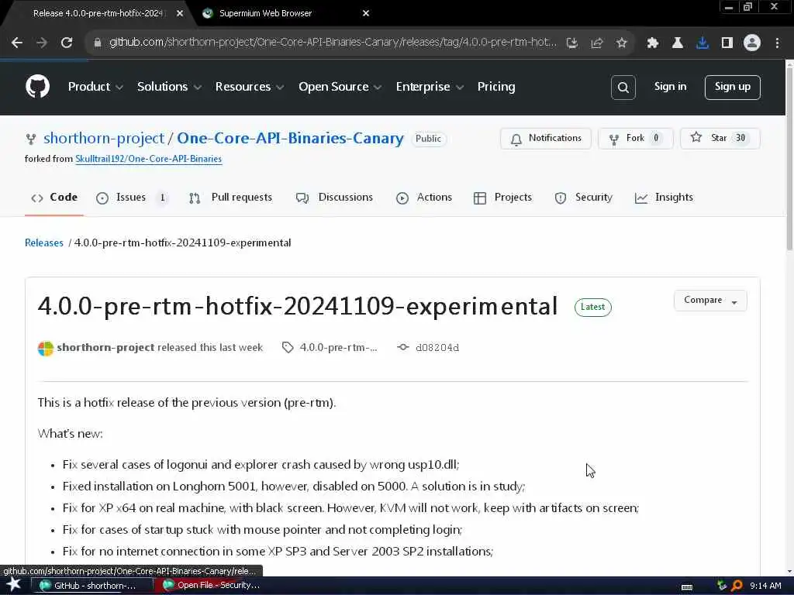
Task: Click the Sign up button
Action: (x=732, y=88)
